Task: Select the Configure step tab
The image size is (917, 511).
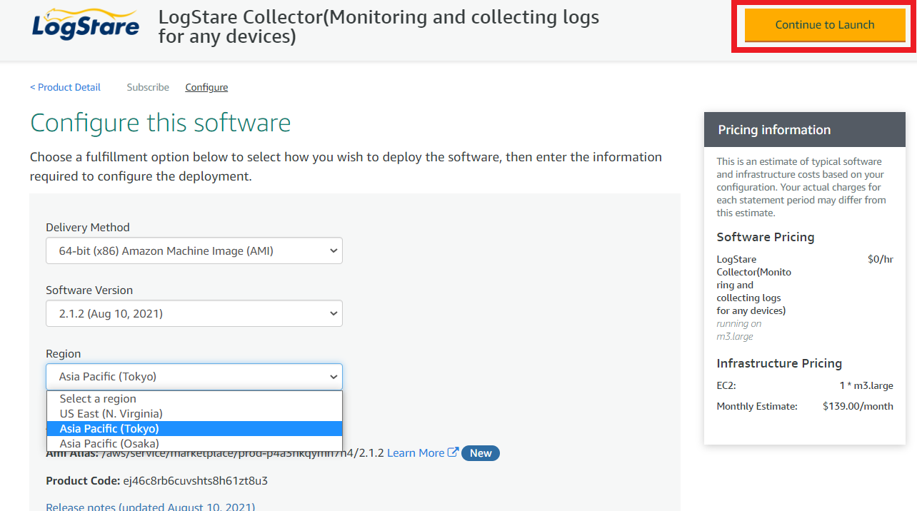Action: (206, 87)
